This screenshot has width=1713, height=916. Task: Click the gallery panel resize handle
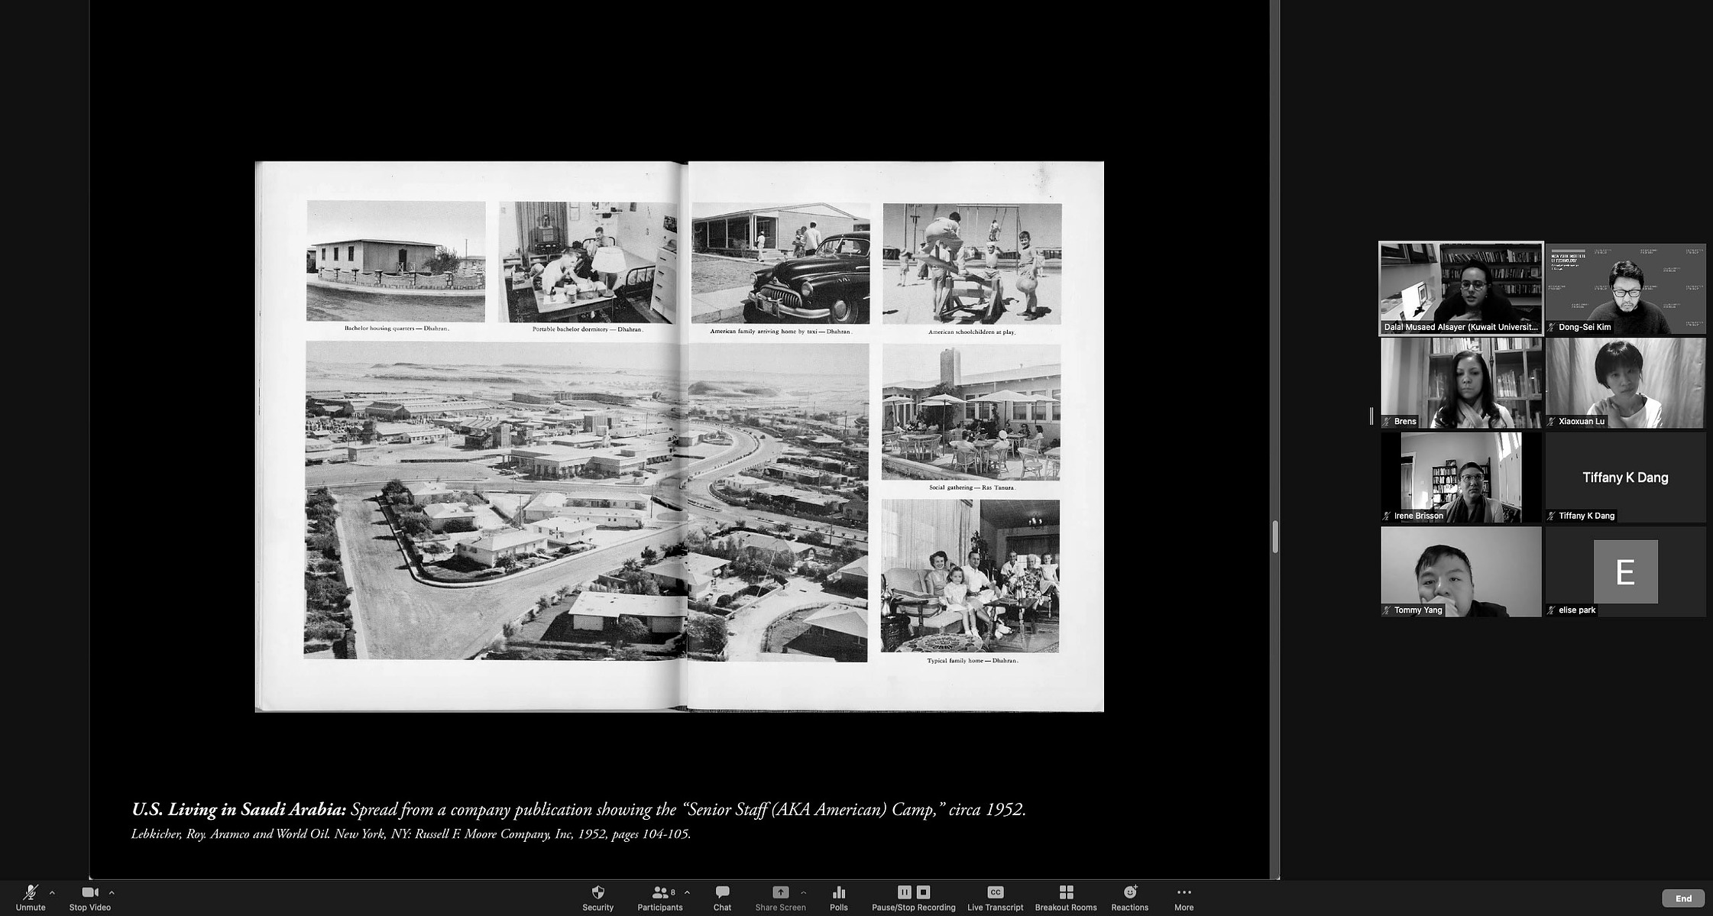click(1371, 416)
